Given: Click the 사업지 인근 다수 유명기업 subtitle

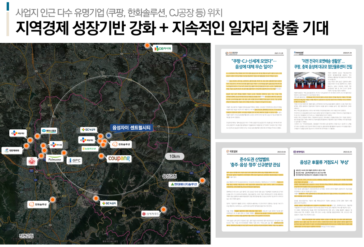Looking at the screenshot, I should pyautogui.click(x=119, y=13).
